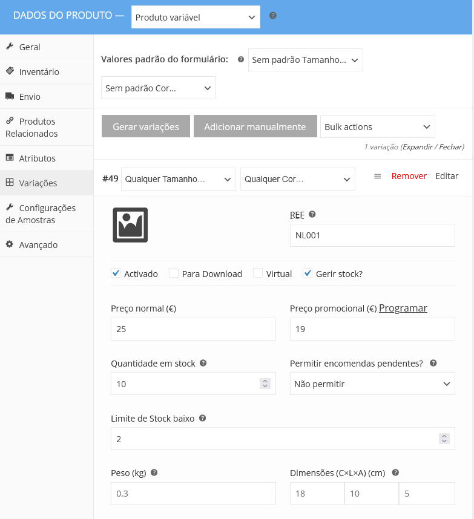Click the help icon beside the product type selector
This screenshot has height=519, width=474.
click(x=272, y=15)
